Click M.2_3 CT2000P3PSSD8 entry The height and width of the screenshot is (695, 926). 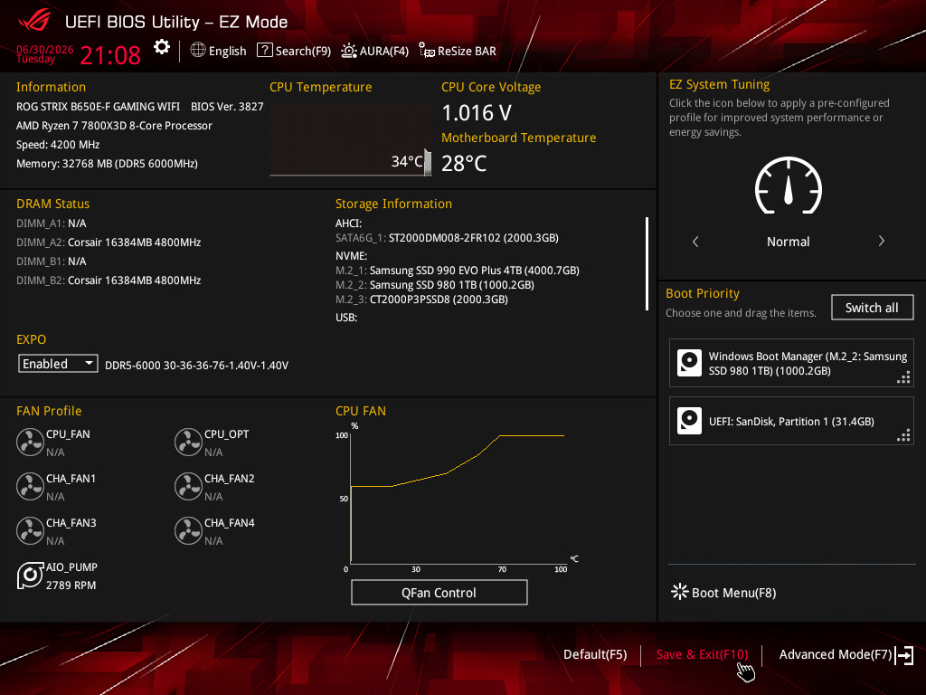pos(421,299)
